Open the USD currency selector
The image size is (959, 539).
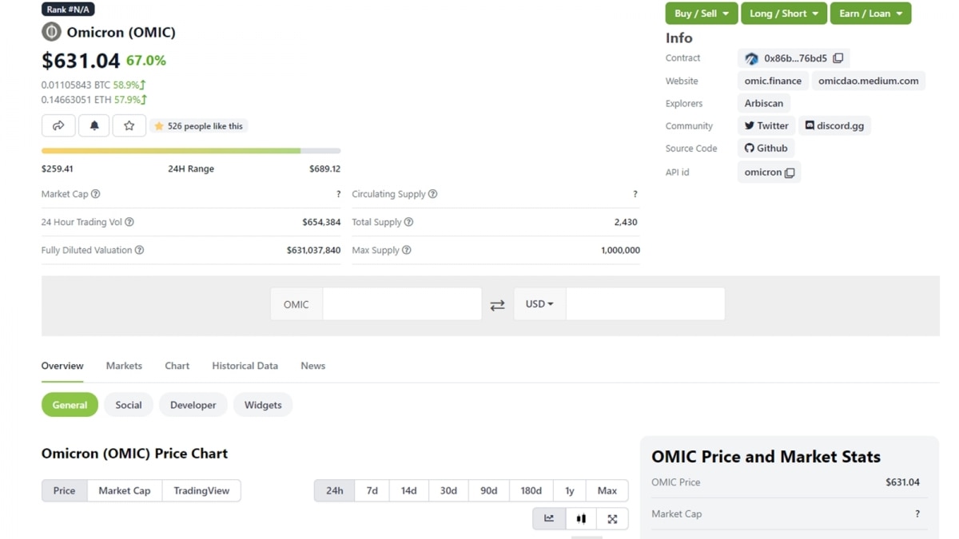[539, 304]
